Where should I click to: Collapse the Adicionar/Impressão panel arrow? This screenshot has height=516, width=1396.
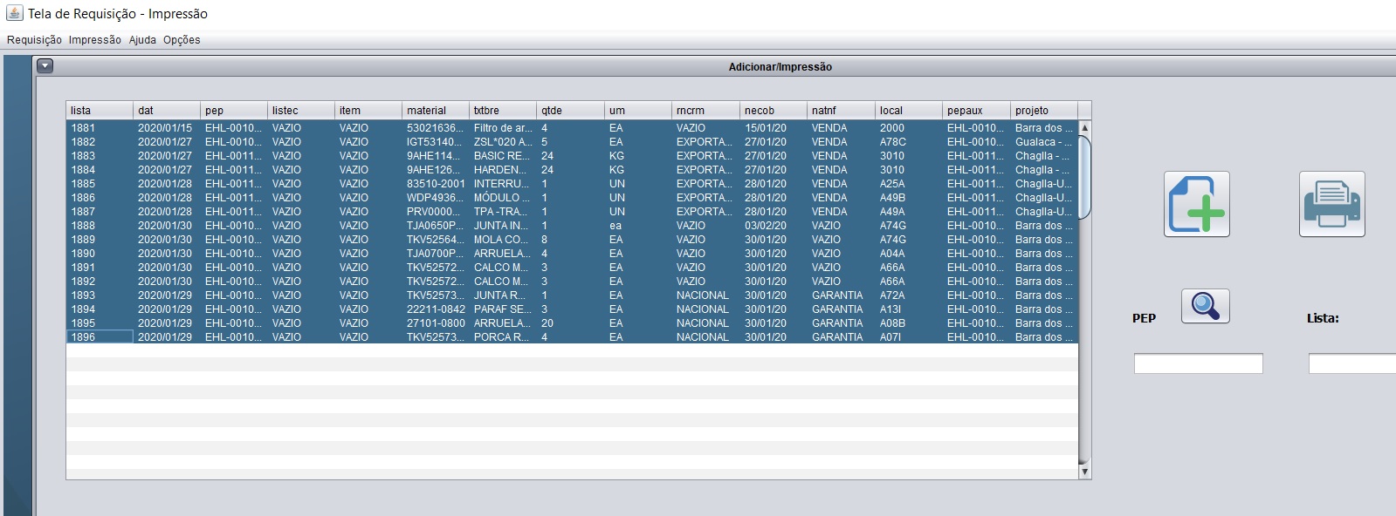pos(45,65)
